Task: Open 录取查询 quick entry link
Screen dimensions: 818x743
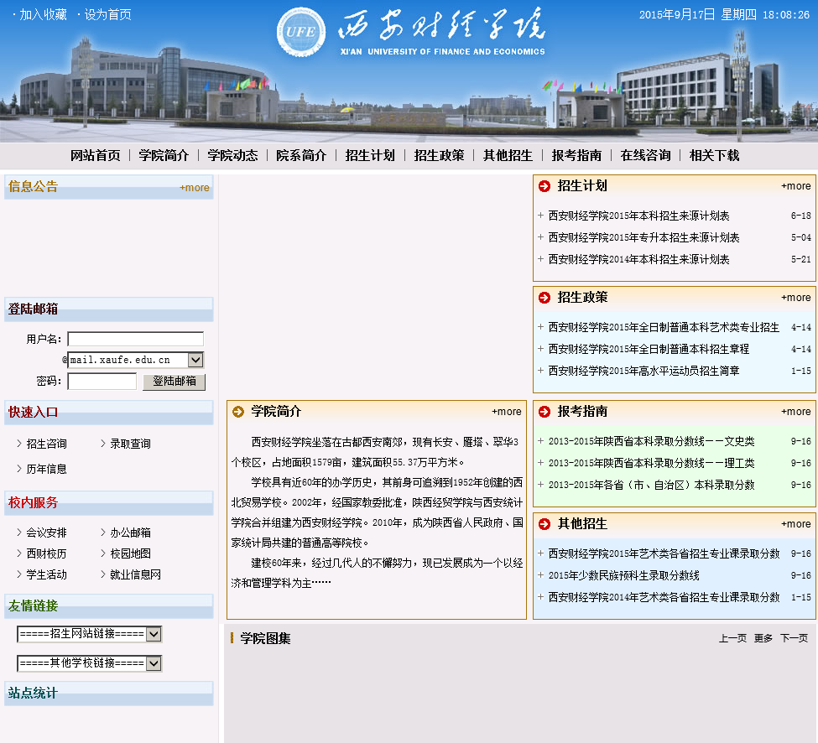Action: [x=130, y=444]
